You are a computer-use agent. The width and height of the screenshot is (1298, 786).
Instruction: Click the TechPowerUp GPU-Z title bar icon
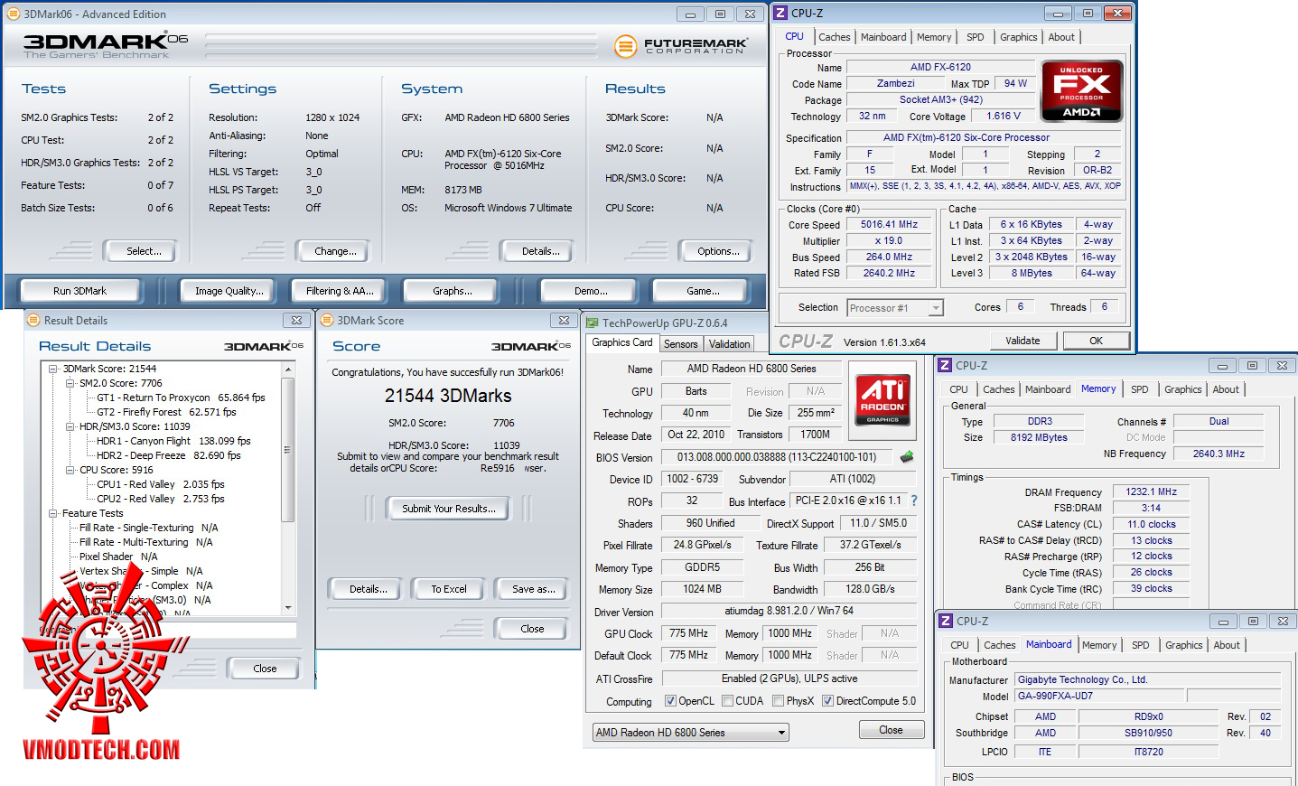pos(593,323)
